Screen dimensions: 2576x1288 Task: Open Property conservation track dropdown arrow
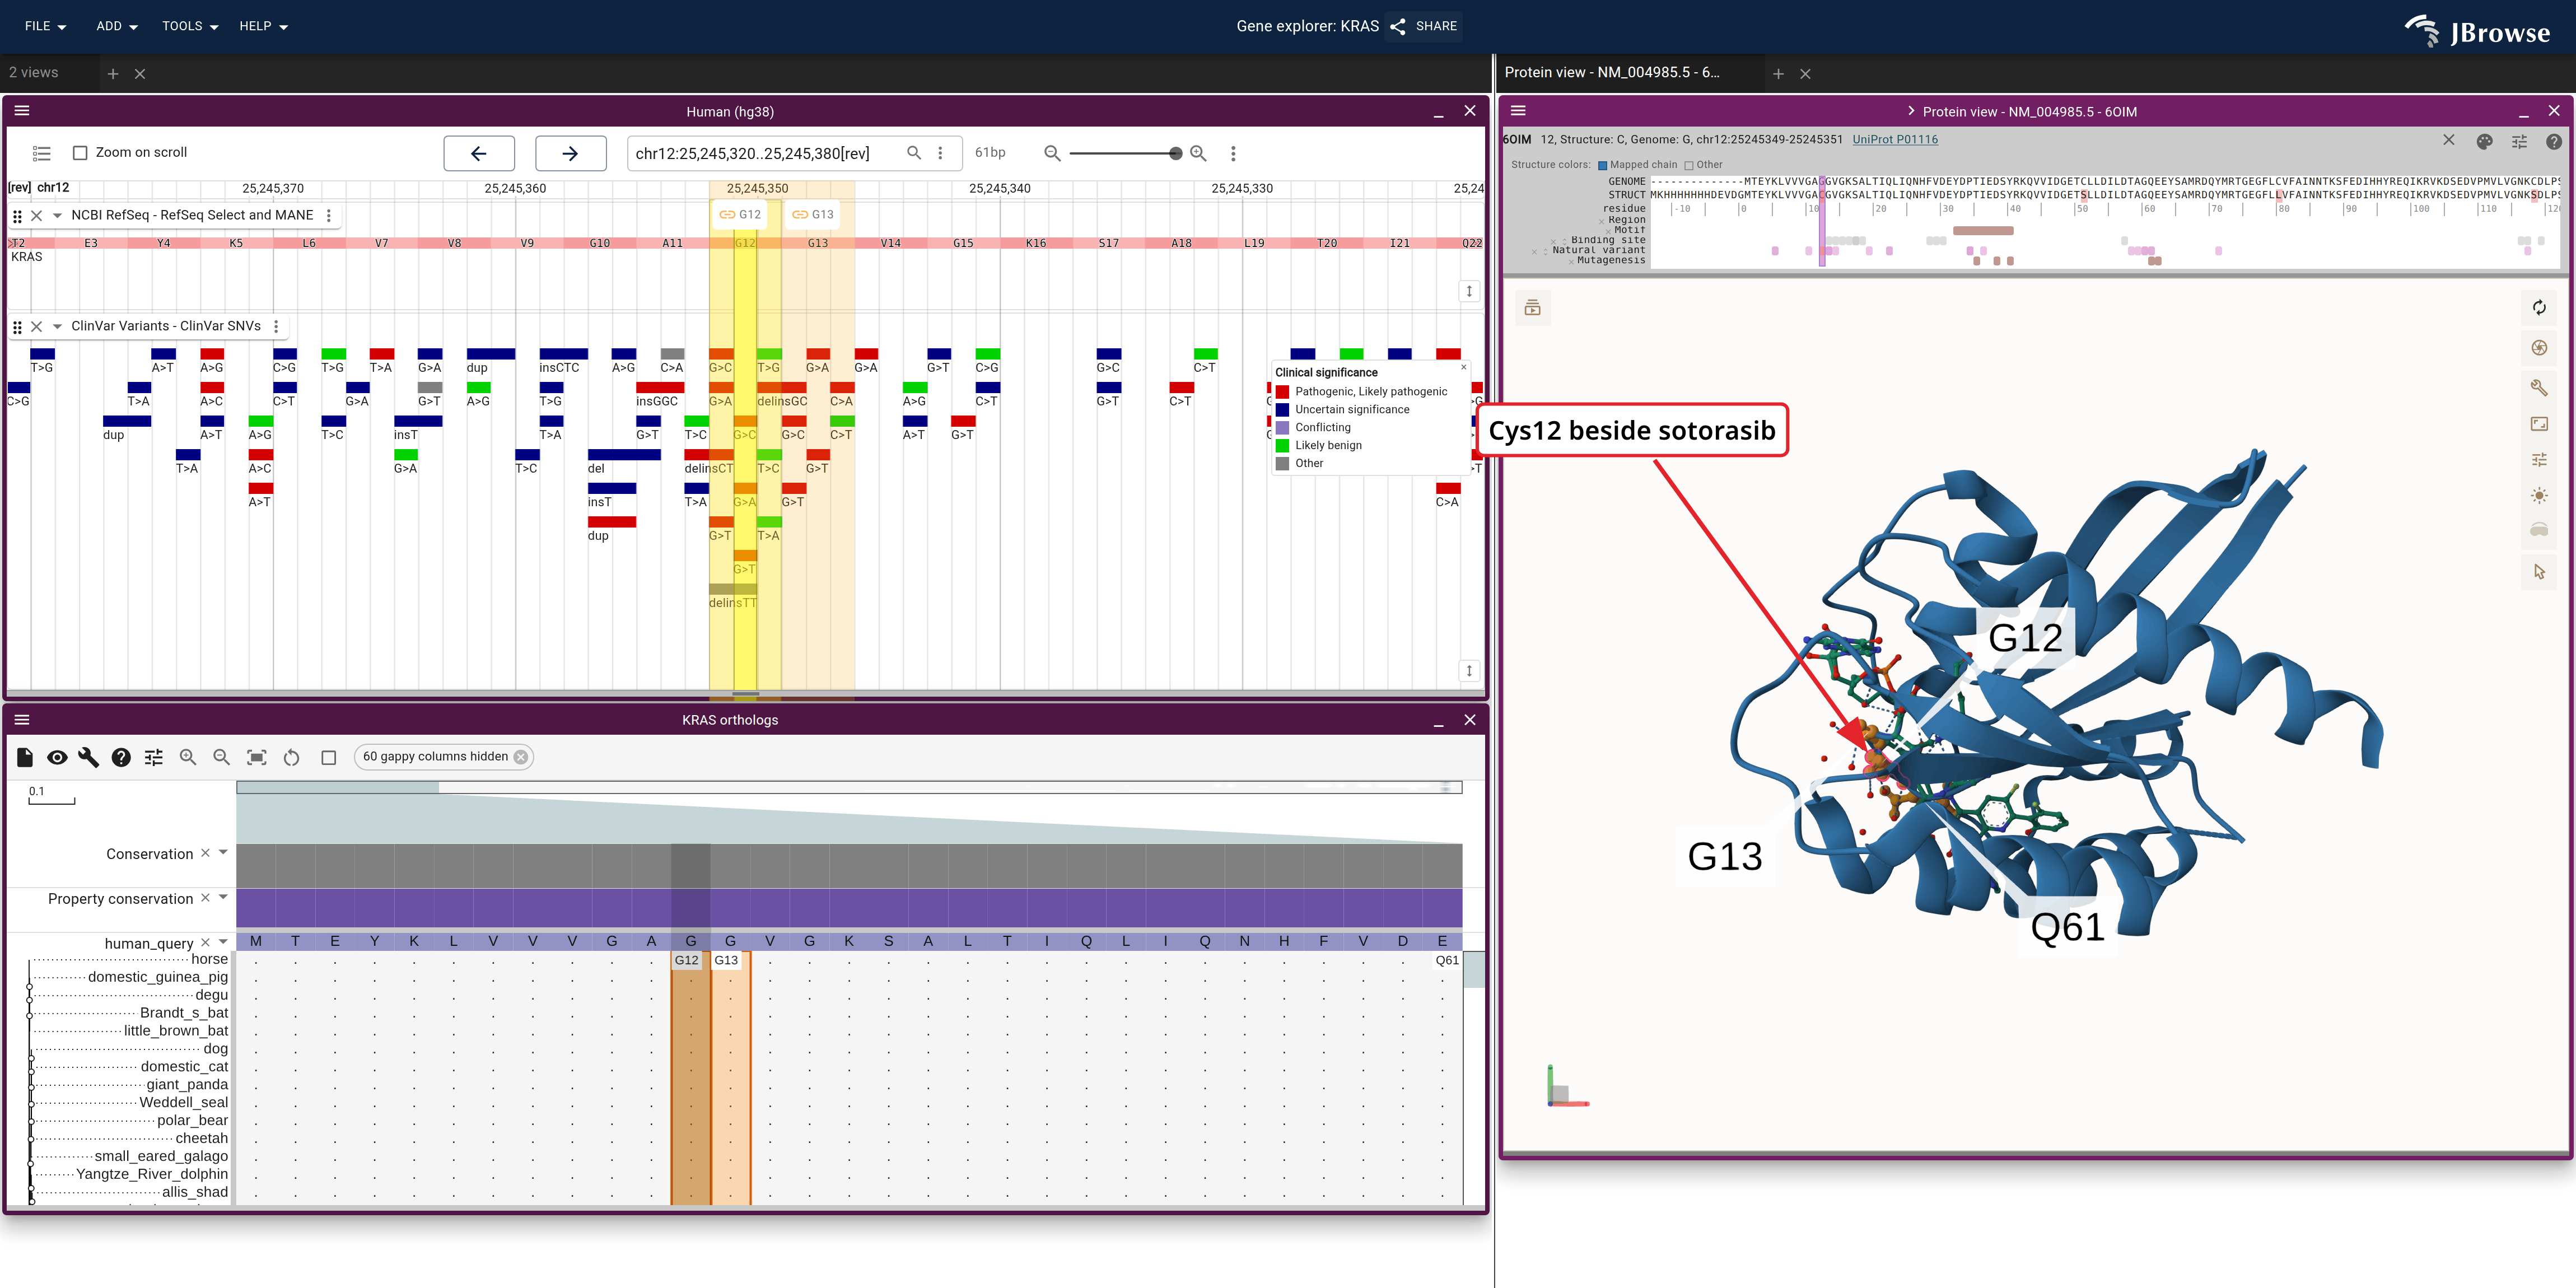223,898
